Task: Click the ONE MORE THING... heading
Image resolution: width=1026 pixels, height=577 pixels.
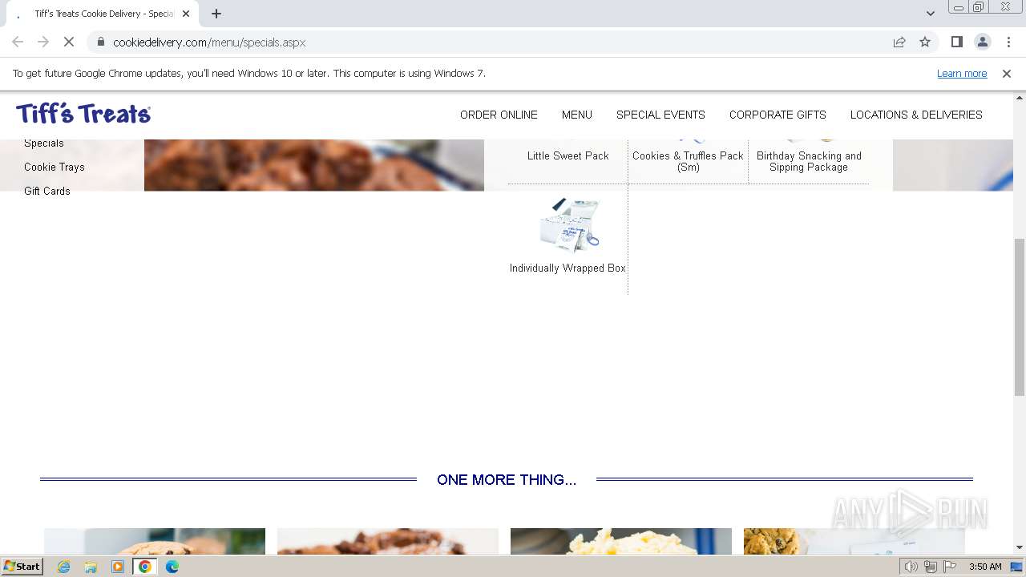Action: coord(507,480)
